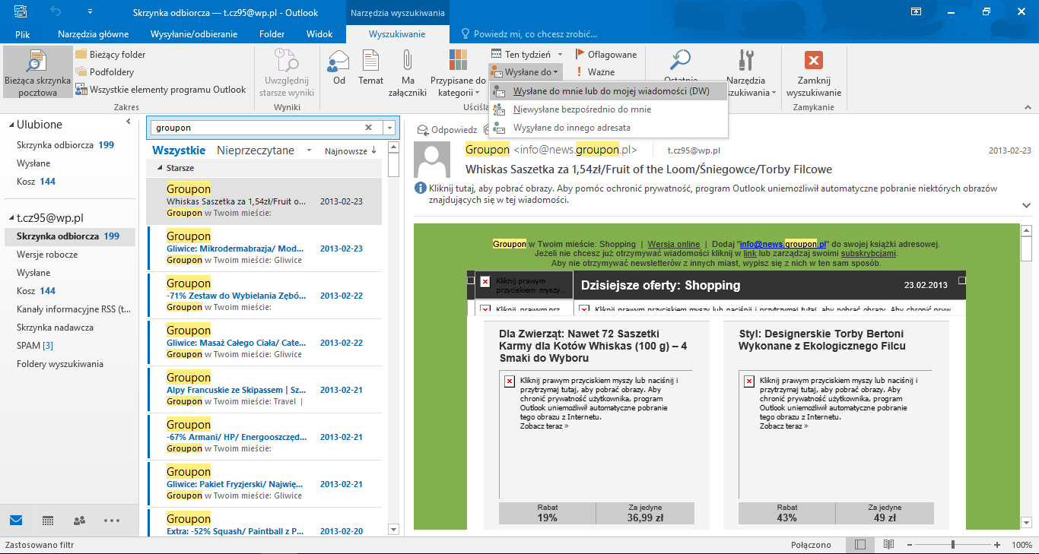Open navigation options three dots

click(112, 521)
